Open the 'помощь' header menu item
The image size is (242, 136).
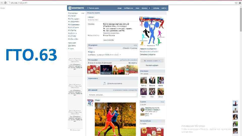[156, 8]
